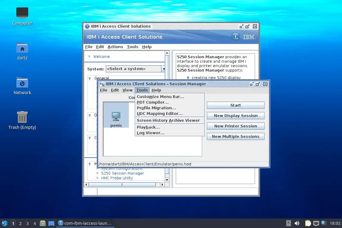Image resolution: width=342 pixels, height=228 pixels.
Task: Click the removable media eject tray icon
Action: point(289,223)
